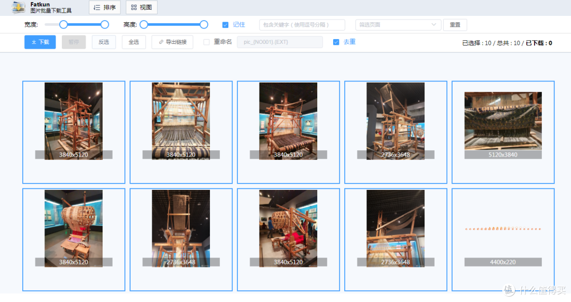
Task: Click the Fatkun logo icon
Action: (x=18, y=7)
